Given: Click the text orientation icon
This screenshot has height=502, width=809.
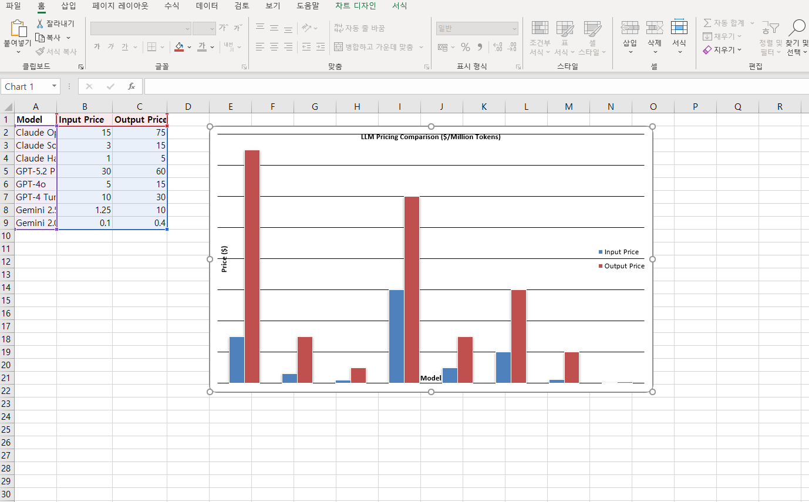Looking at the screenshot, I should pos(306,28).
